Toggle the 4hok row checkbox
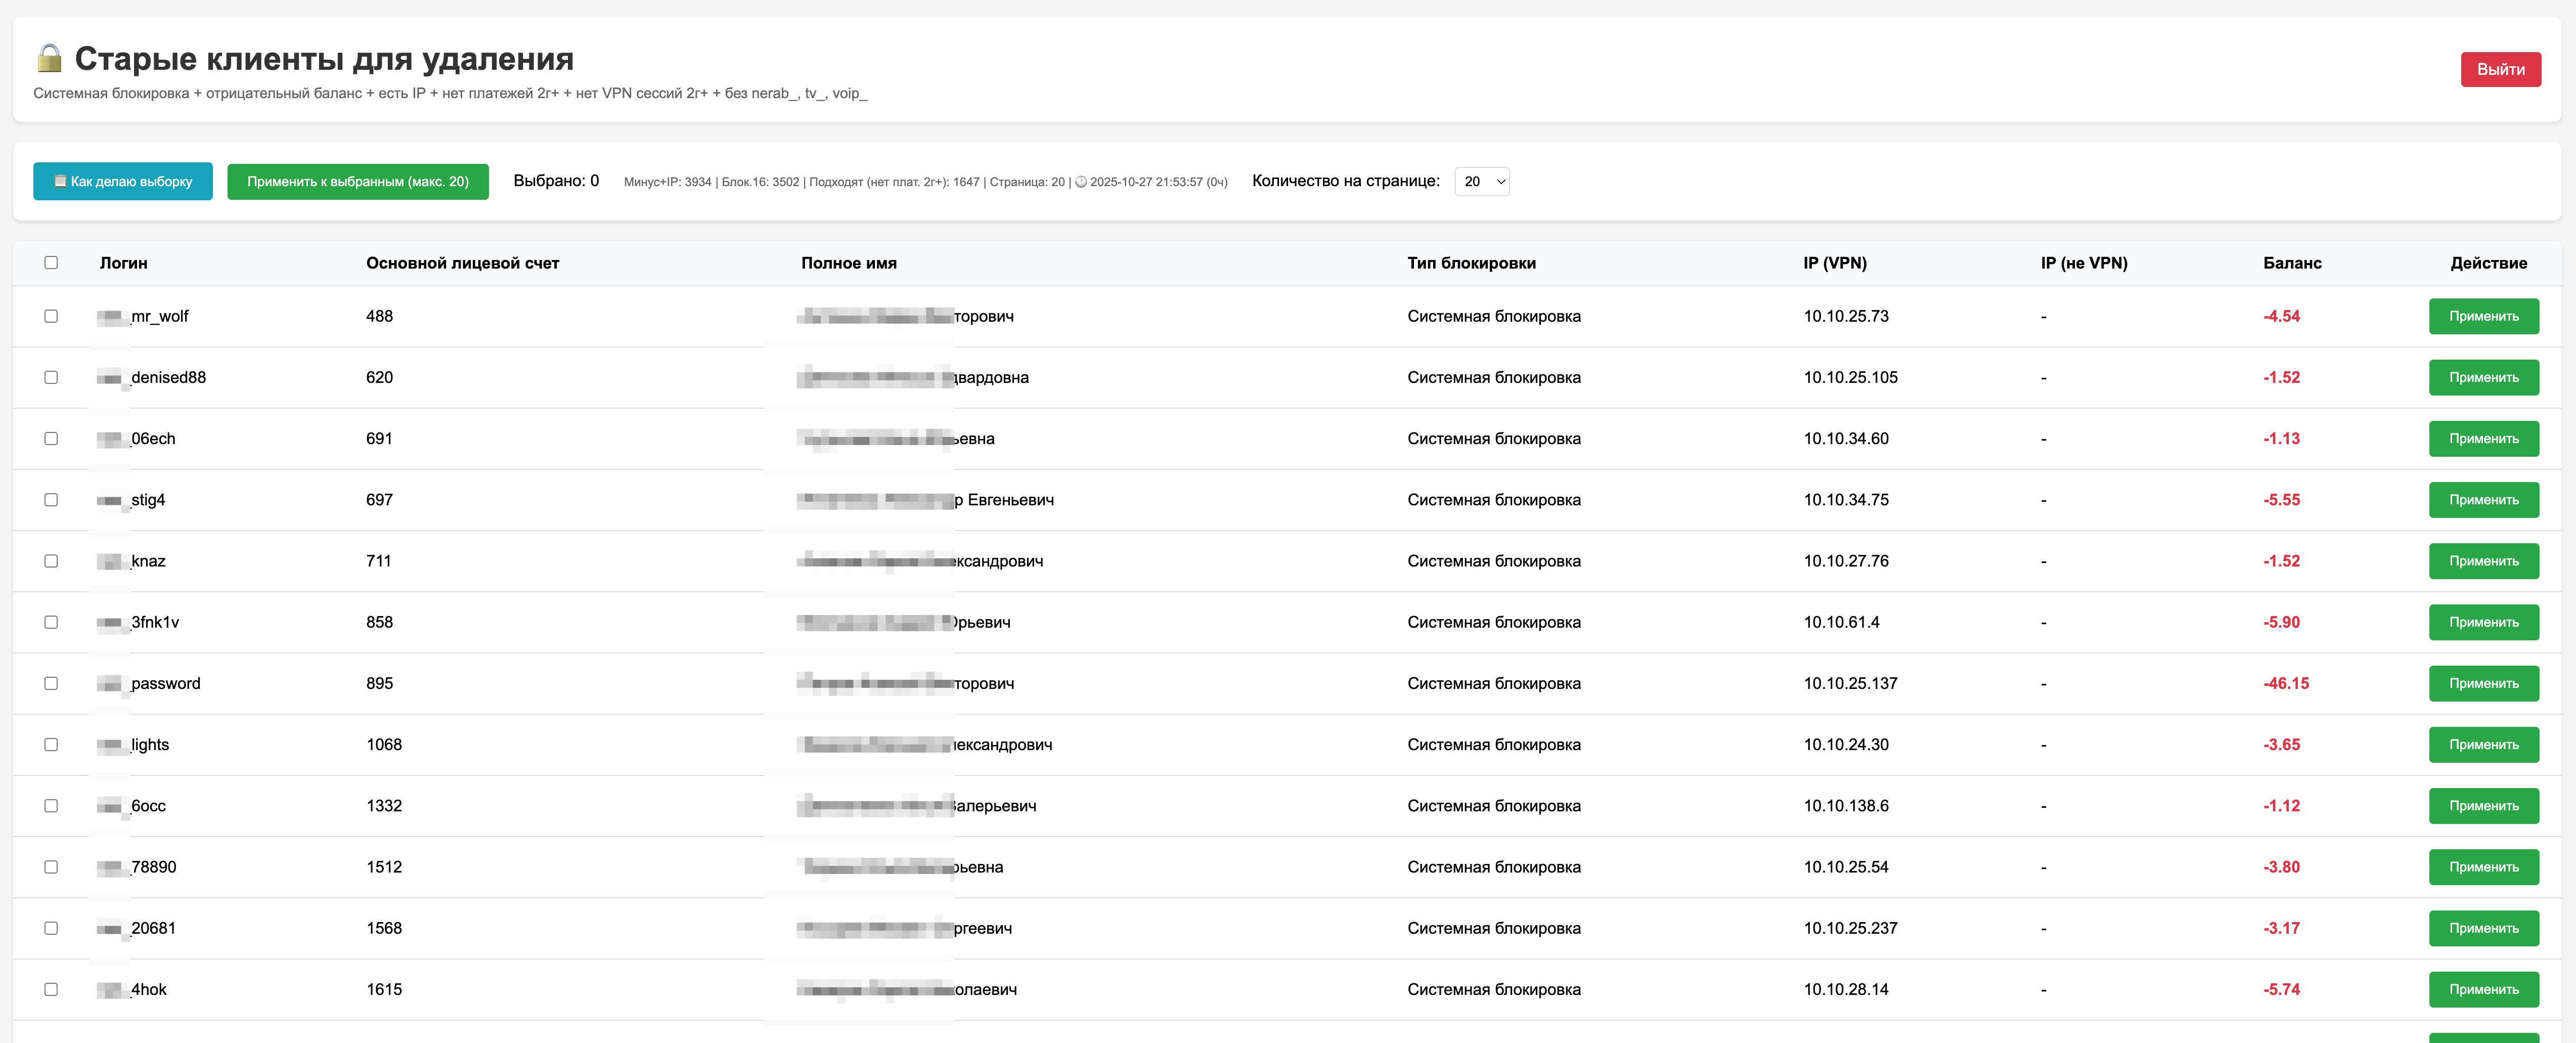Screen dimensions: 2576x1043 coord(51,989)
